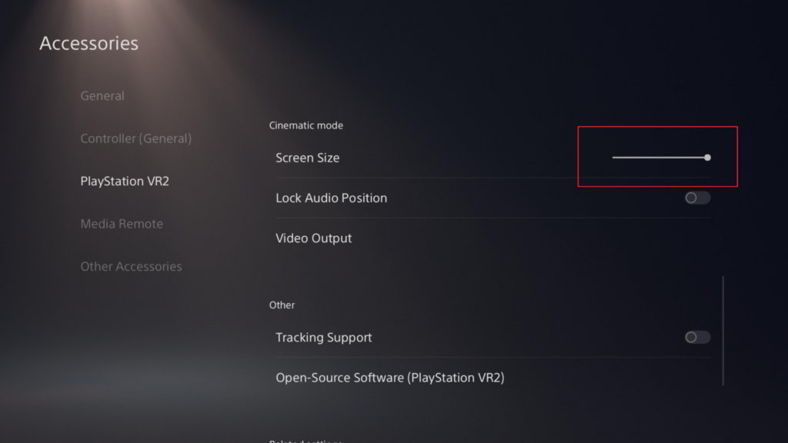Select PlayStation VR2 in the sidebar
Image resolution: width=788 pixels, height=443 pixels.
pos(124,181)
